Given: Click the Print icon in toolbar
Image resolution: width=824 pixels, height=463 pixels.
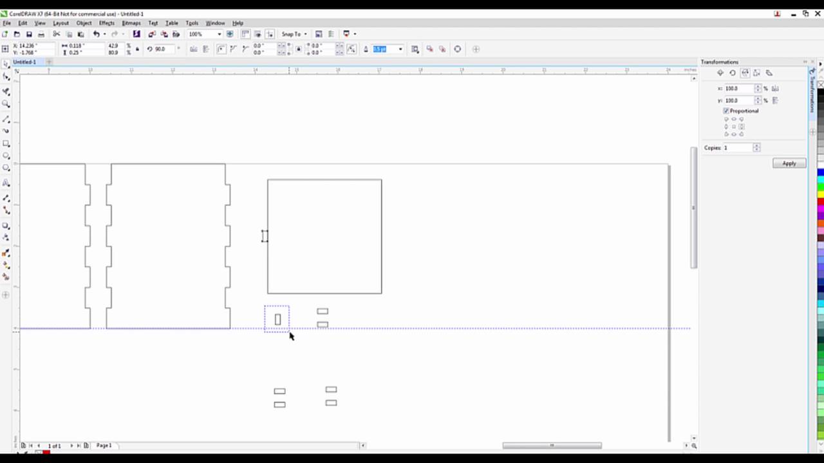Looking at the screenshot, I should click(41, 34).
